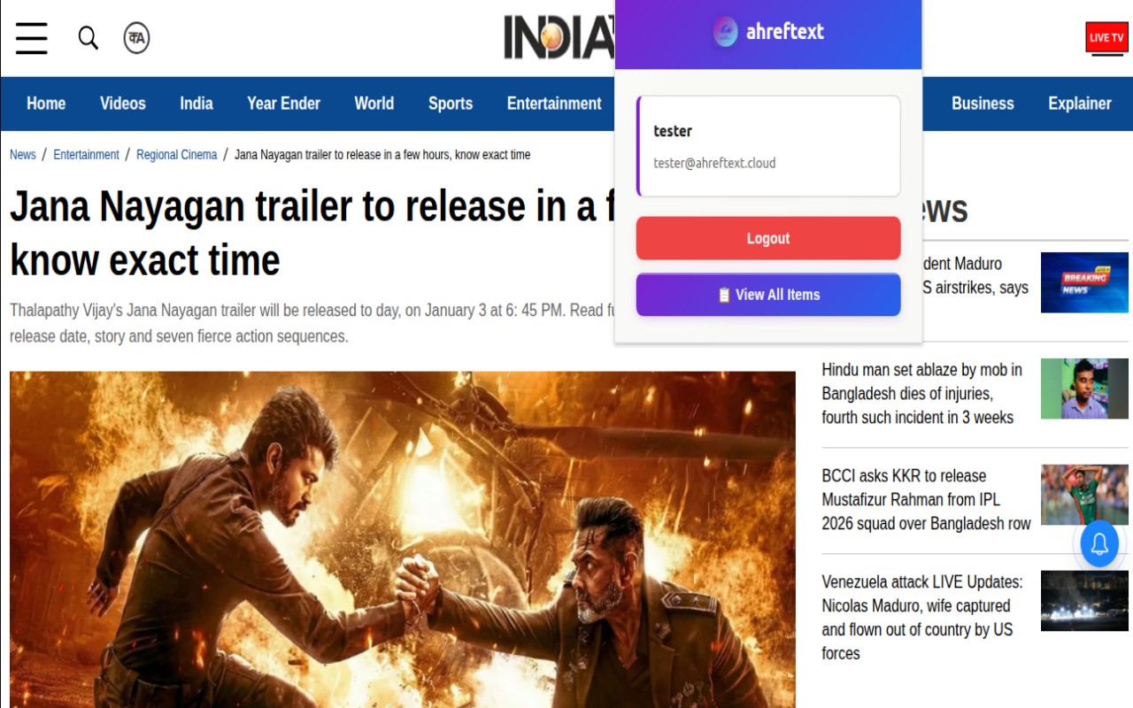Open the Entertainment nav item
Image resolution: width=1133 pixels, height=708 pixels.
[x=554, y=104]
